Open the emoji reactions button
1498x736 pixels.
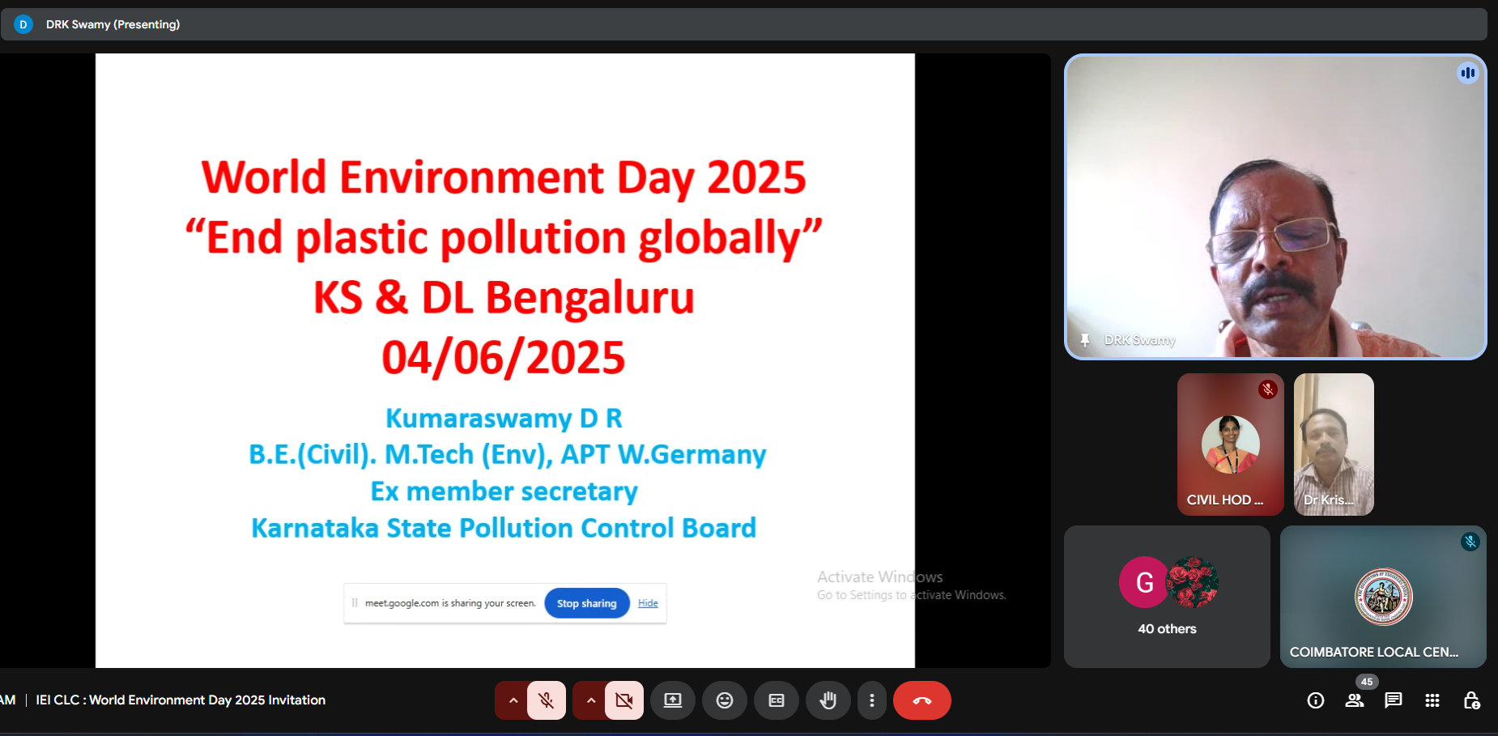tap(725, 700)
